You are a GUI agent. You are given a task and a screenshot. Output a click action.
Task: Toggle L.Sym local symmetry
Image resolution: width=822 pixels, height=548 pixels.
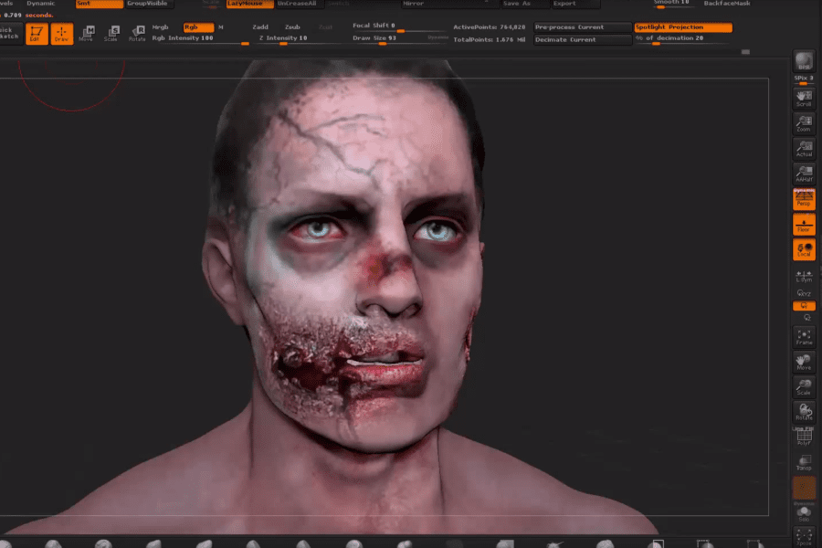pyautogui.click(x=804, y=277)
